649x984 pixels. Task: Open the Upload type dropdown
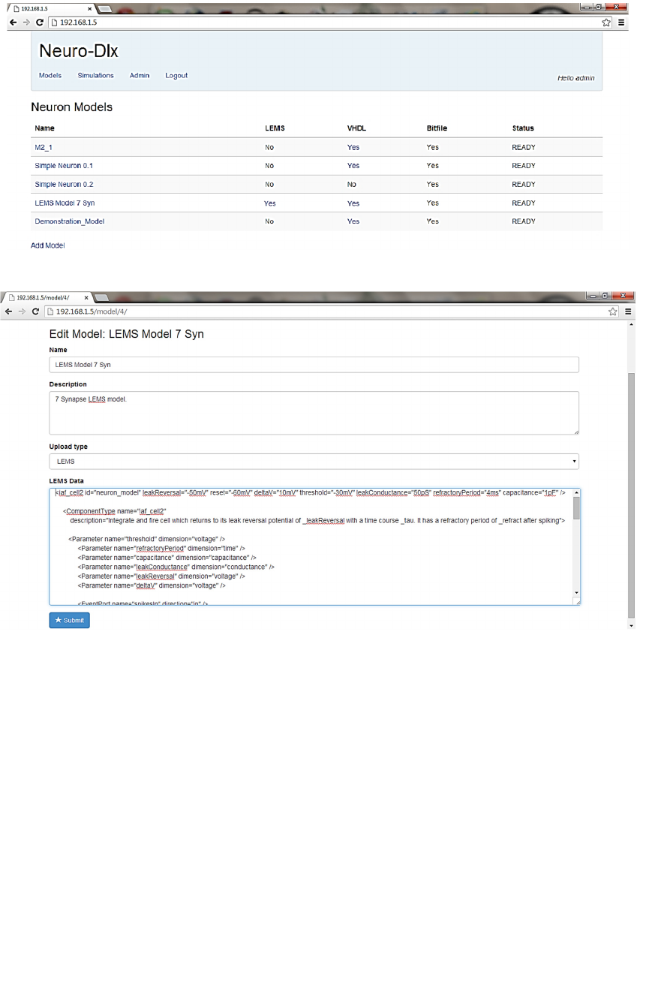click(x=314, y=462)
